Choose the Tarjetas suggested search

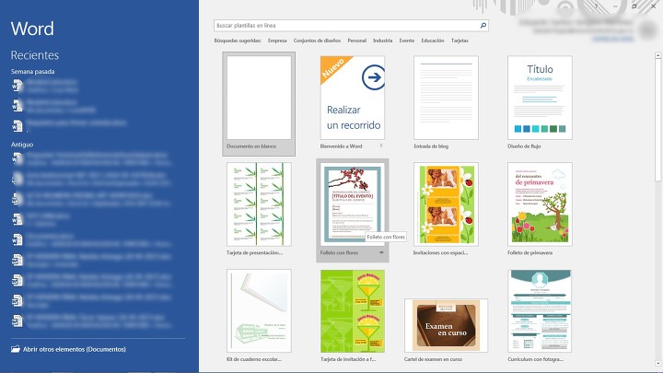tap(459, 41)
